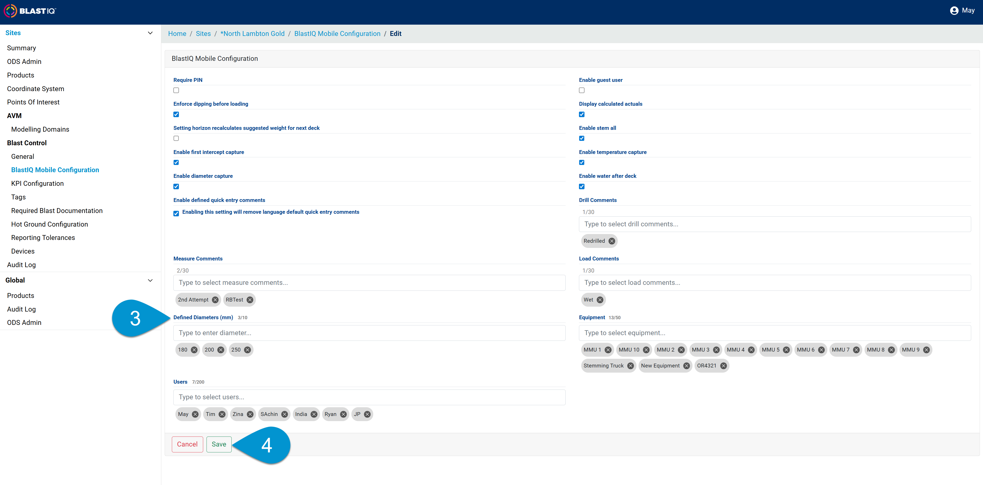This screenshot has height=485, width=983.
Task: Toggle Enable temperature capture checkbox
Action: [582, 162]
